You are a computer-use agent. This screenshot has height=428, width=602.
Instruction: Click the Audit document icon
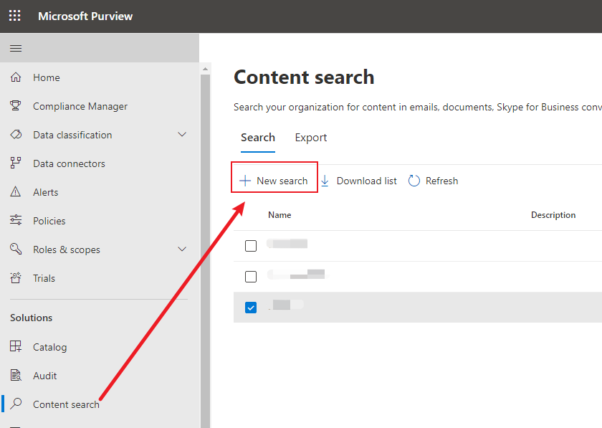[16, 375]
